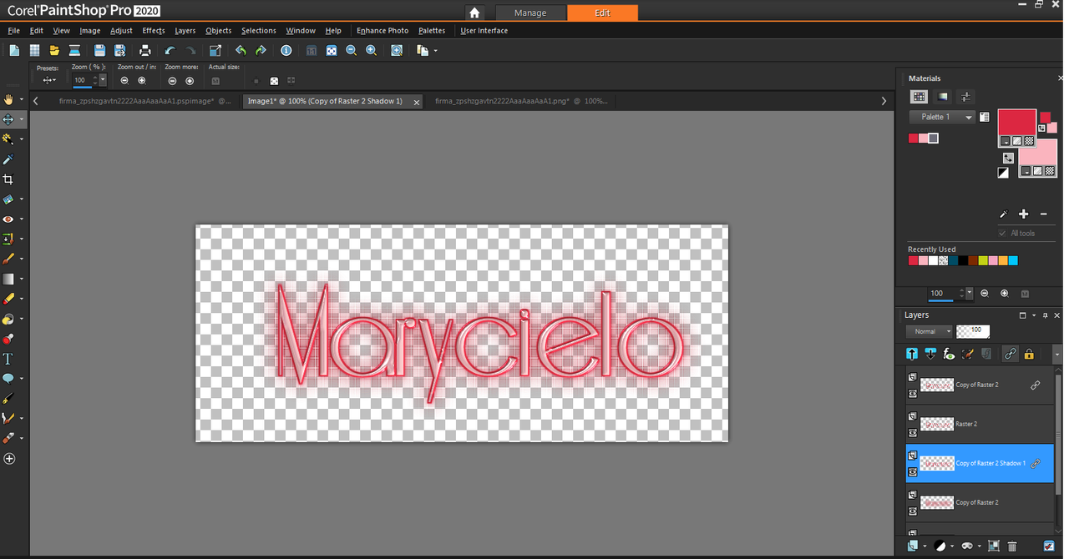The image size is (1069, 559).
Task: Click the New image icon
Action: [x=14, y=51]
